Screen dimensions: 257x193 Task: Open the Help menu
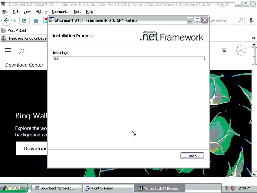coord(90,12)
